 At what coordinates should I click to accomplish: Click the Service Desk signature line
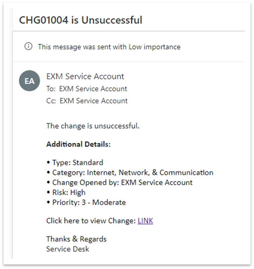(68, 249)
